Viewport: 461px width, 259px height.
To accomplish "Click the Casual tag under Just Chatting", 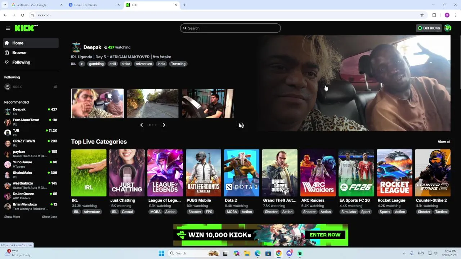I will (127, 212).
